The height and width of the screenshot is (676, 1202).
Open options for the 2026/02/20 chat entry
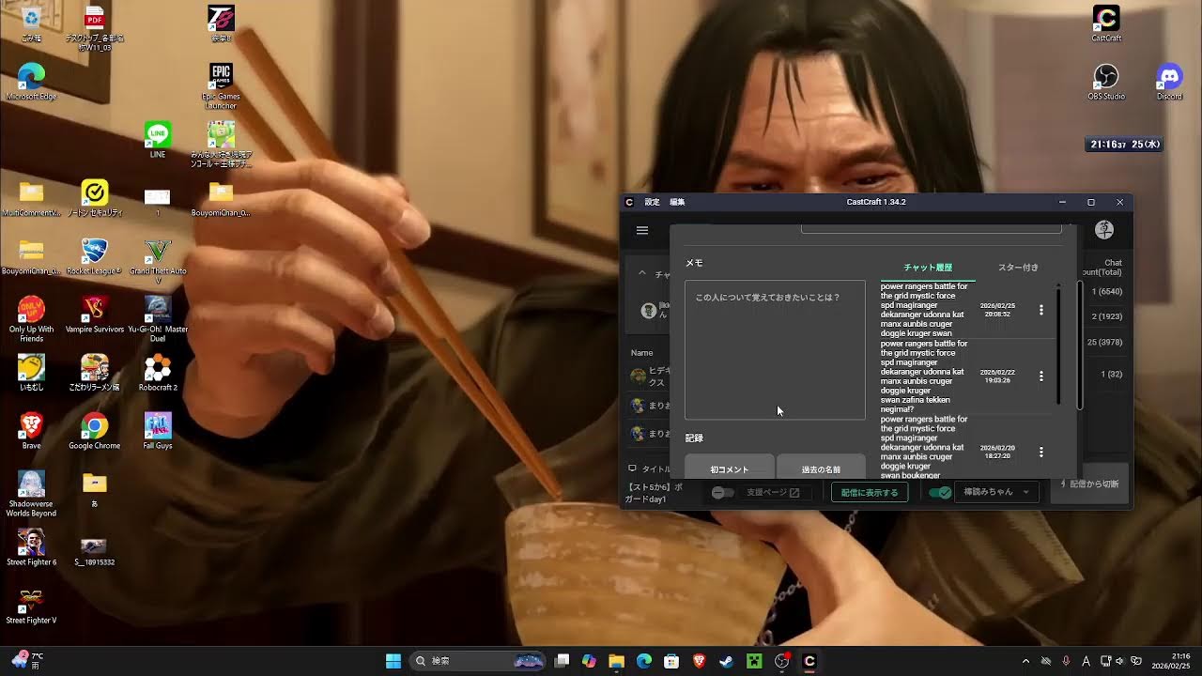pyautogui.click(x=1040, y=452)
